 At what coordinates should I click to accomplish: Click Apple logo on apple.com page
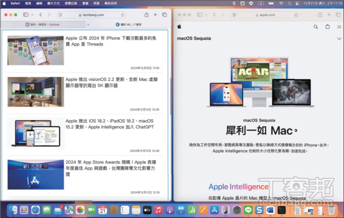[x=179, y=27]
